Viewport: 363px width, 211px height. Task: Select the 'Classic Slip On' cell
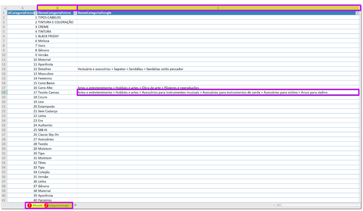click(48, 134)
